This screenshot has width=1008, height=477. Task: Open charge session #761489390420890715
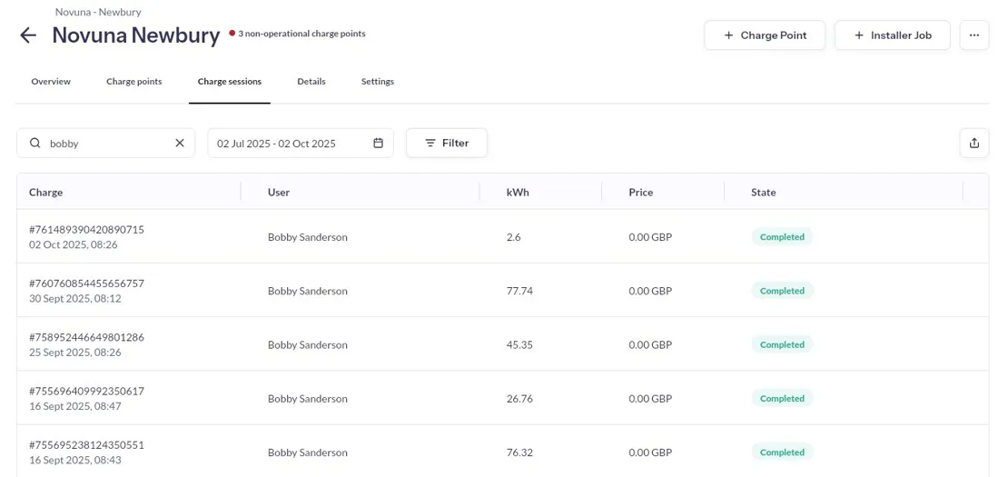coord(86,230)
